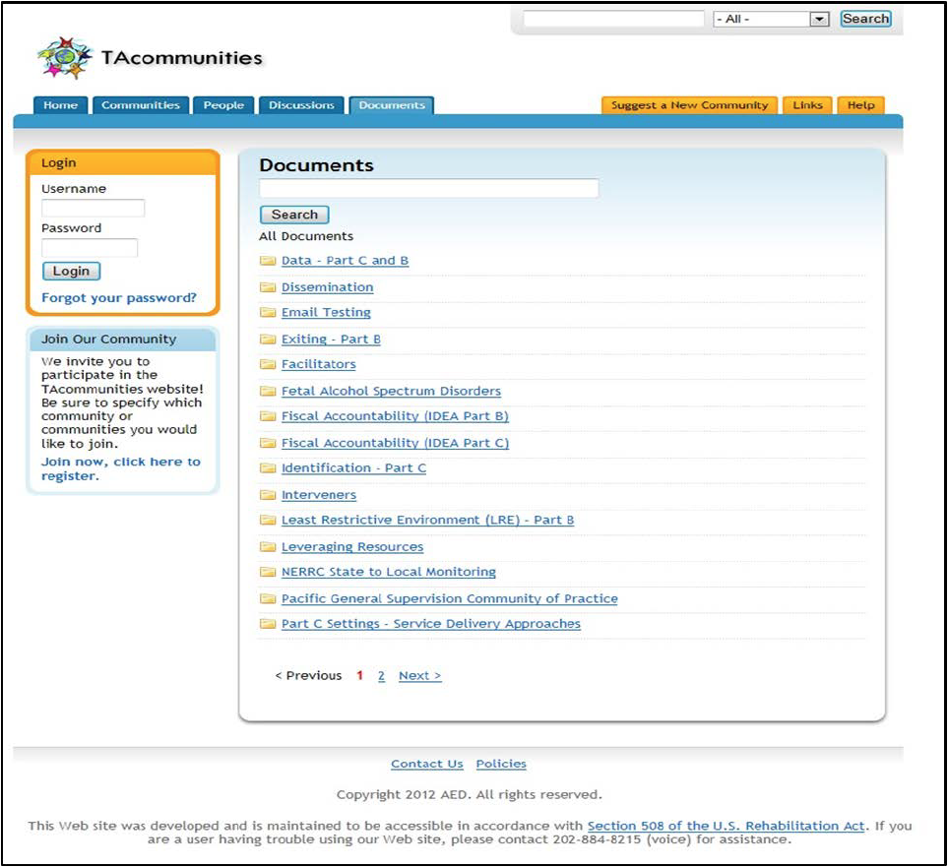This screenshot has height=867, width=948.
Task: Open the Forgot your password link
Action: [x=119, y=298]
